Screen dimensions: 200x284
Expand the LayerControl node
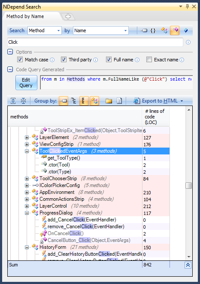27,206
